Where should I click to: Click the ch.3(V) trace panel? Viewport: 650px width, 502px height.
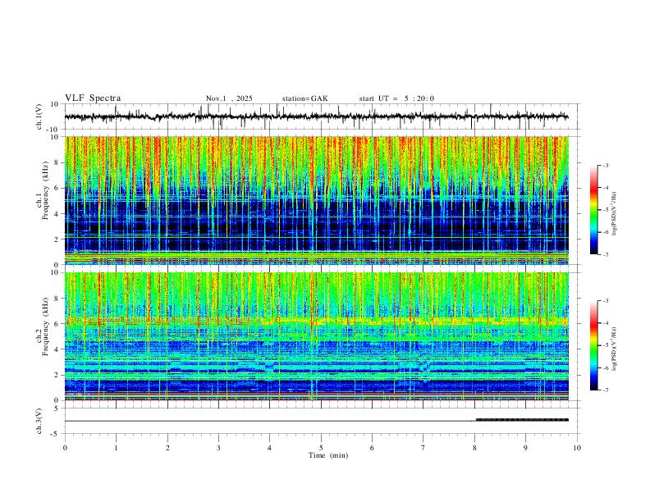pos(323,421)
